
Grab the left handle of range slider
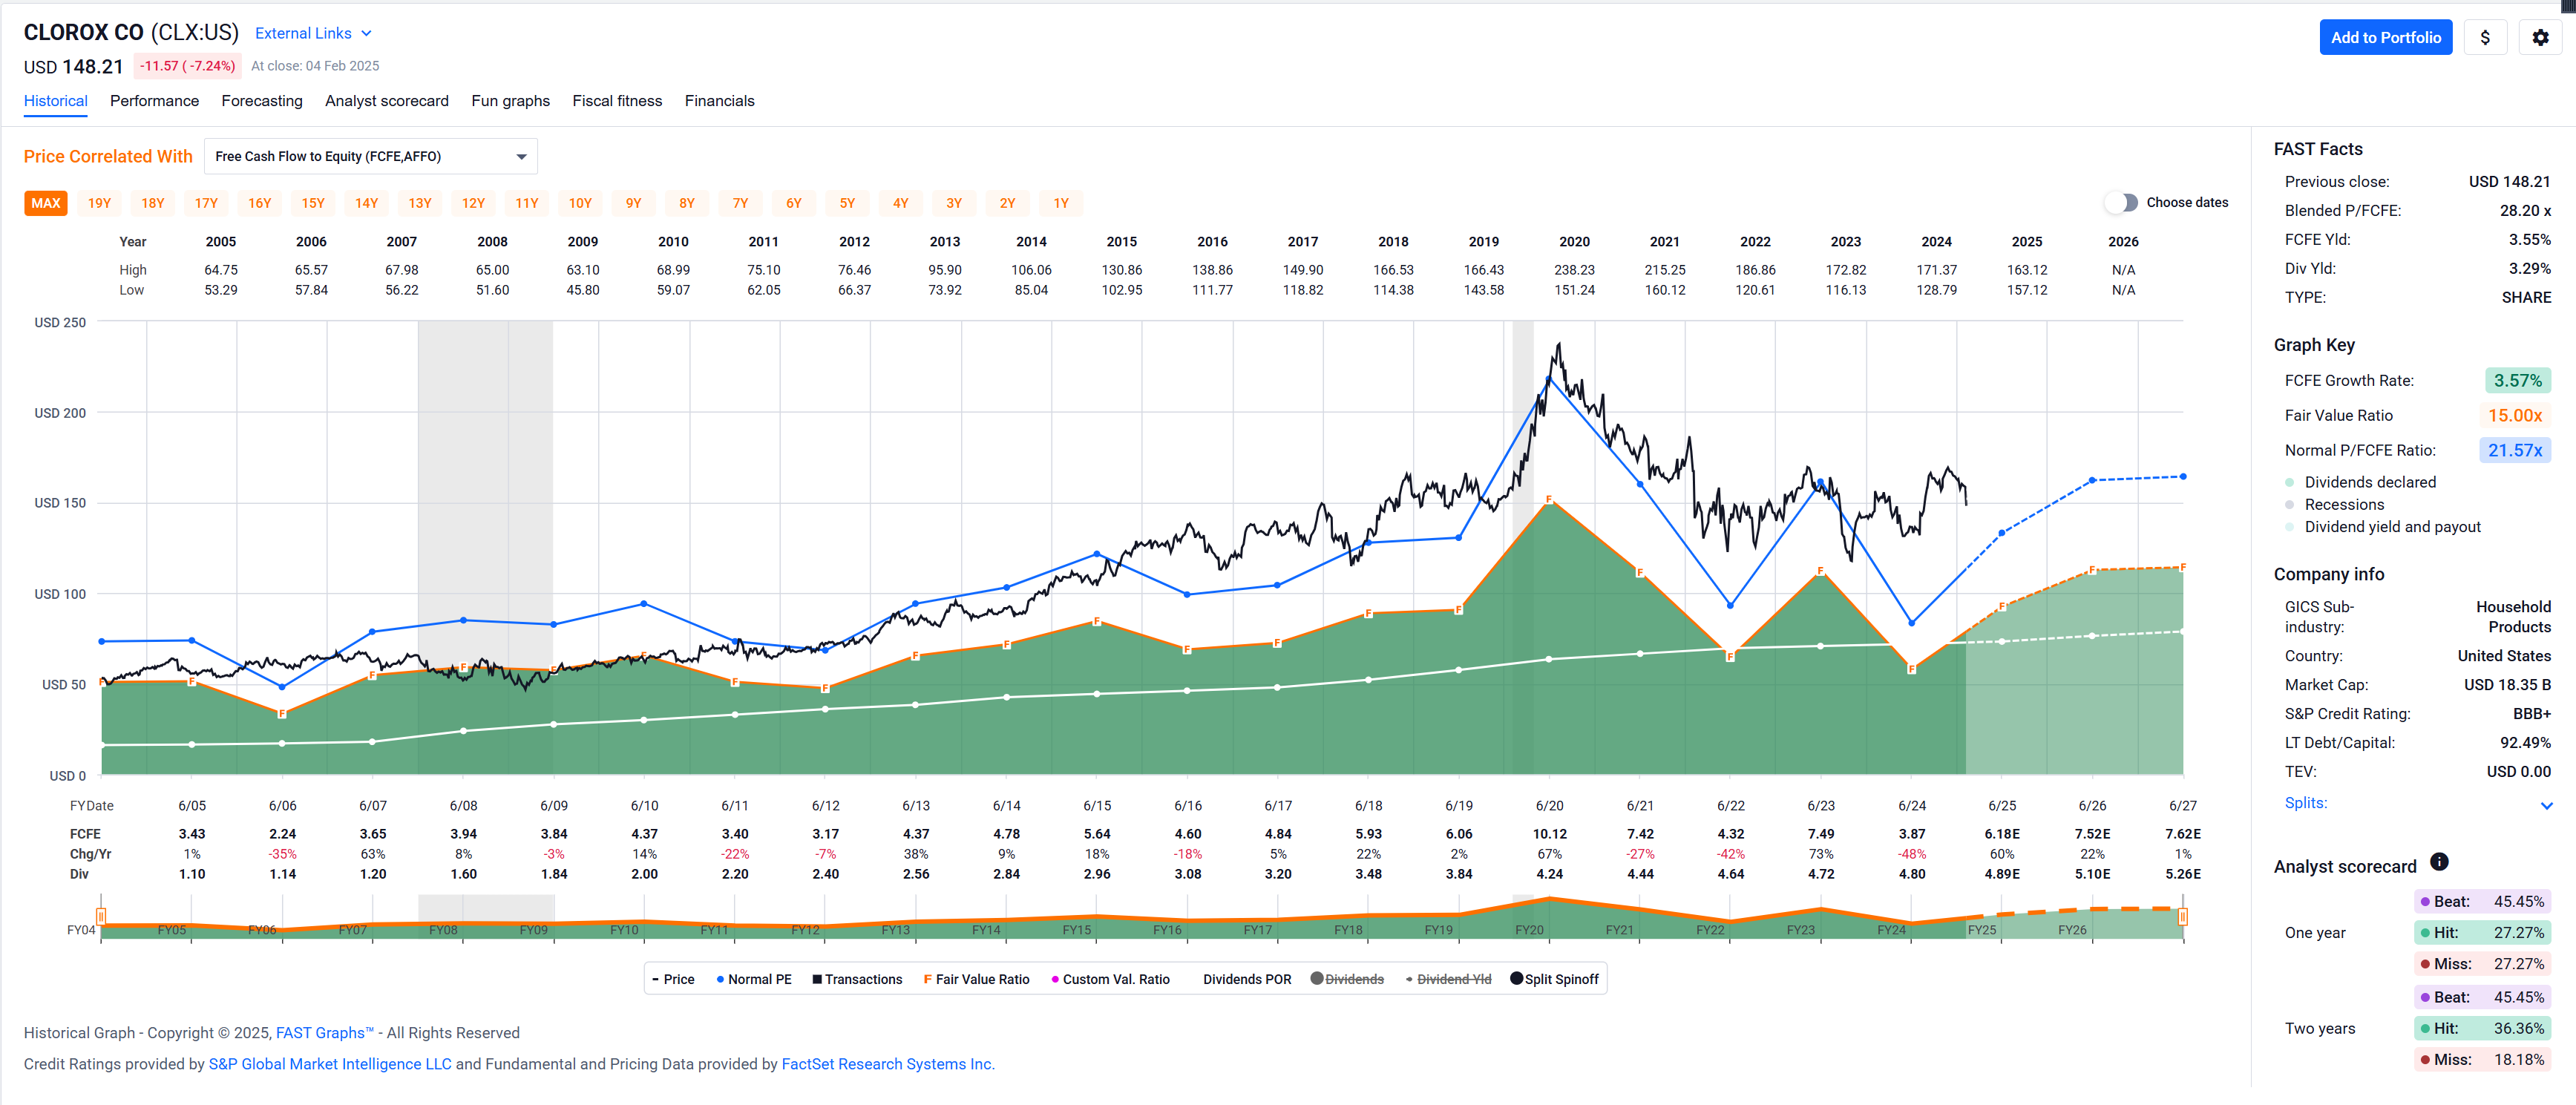click(x=101, y=917)
